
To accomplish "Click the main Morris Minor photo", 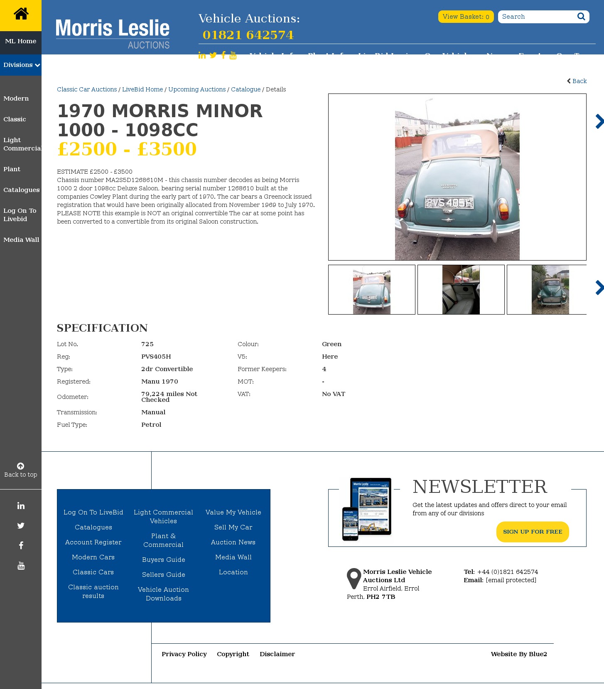I will tap(457, 177).
